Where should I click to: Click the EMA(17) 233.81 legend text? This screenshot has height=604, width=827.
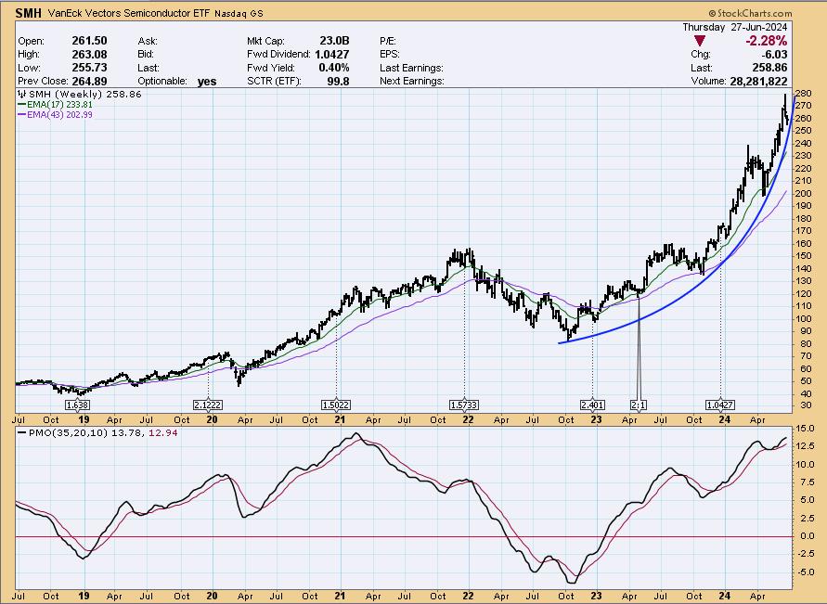(59, 104)
